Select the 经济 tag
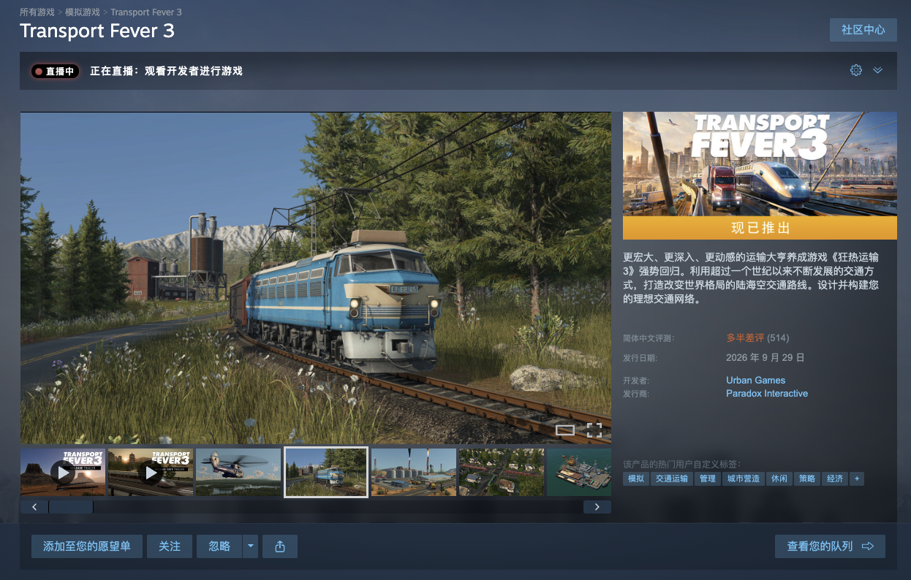This screenshot has height=580, width=911. point(835,478)
